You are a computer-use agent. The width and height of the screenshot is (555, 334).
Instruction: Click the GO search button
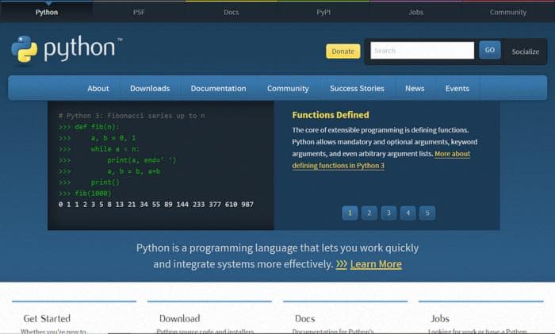490,50
